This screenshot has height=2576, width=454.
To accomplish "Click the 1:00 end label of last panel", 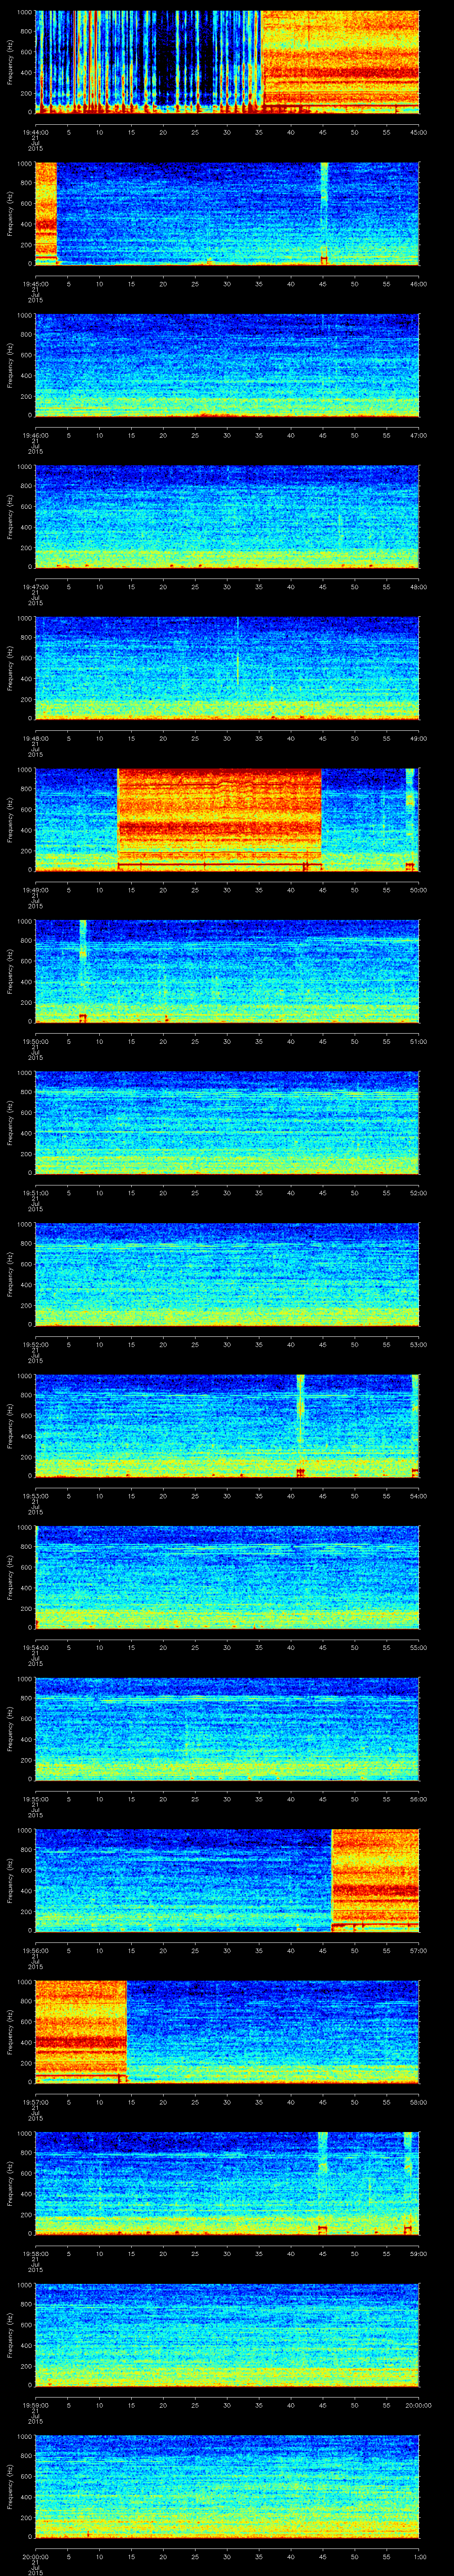I will coord(419,2556).
